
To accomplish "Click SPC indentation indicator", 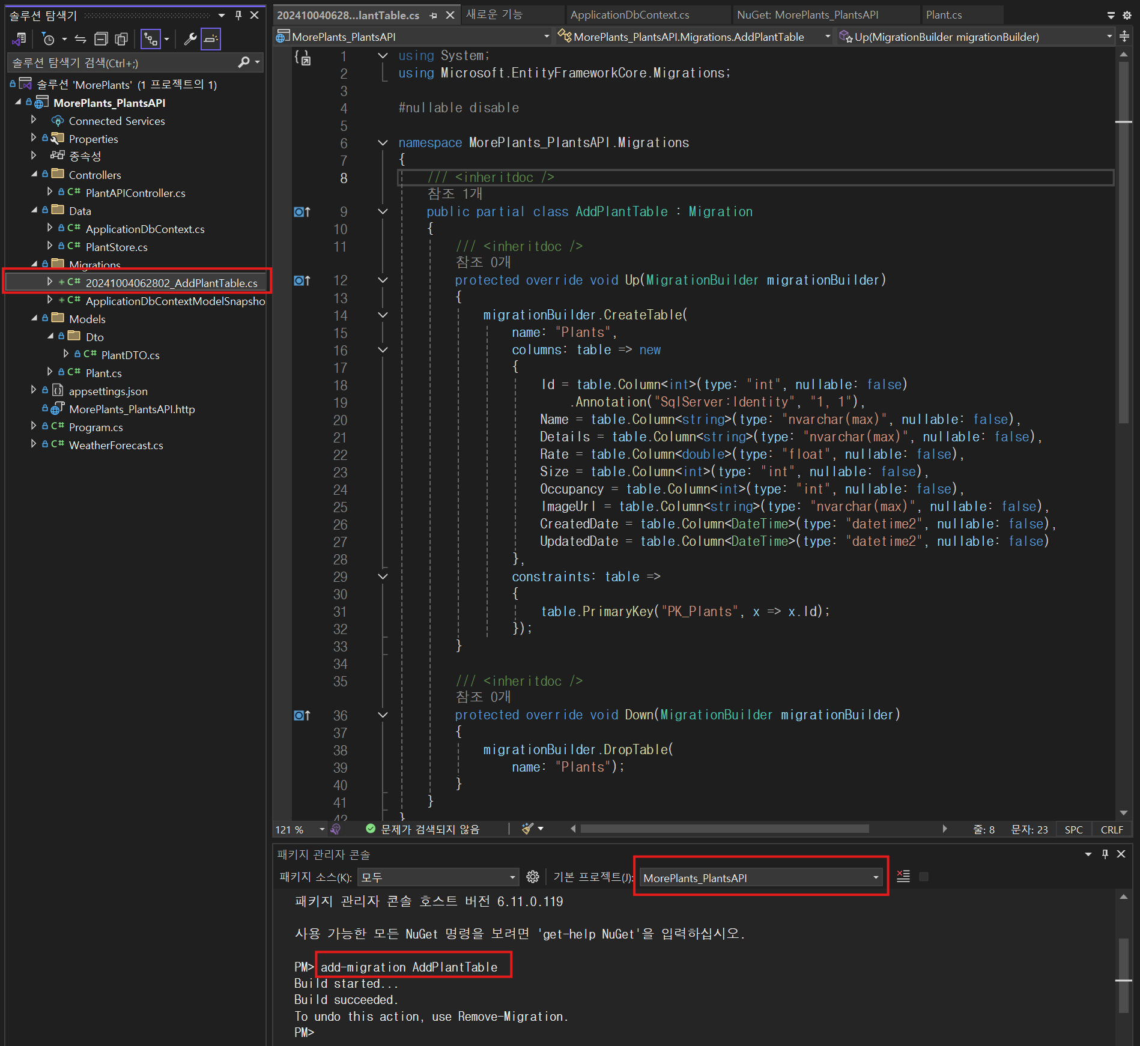I will coord(1073,829).
